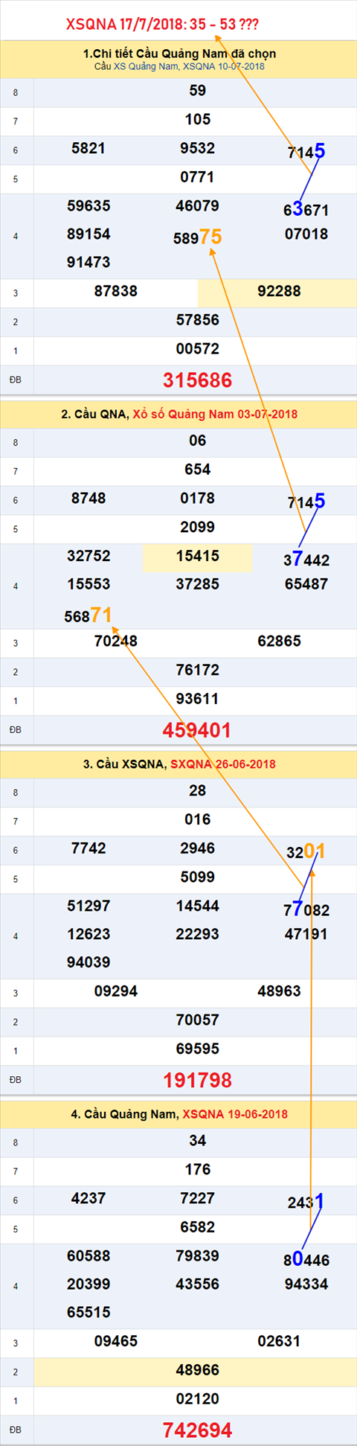357x1446 pixels.
Task: Select special prize number 315686
Action: pyautogui.click(x=198, y=380)
